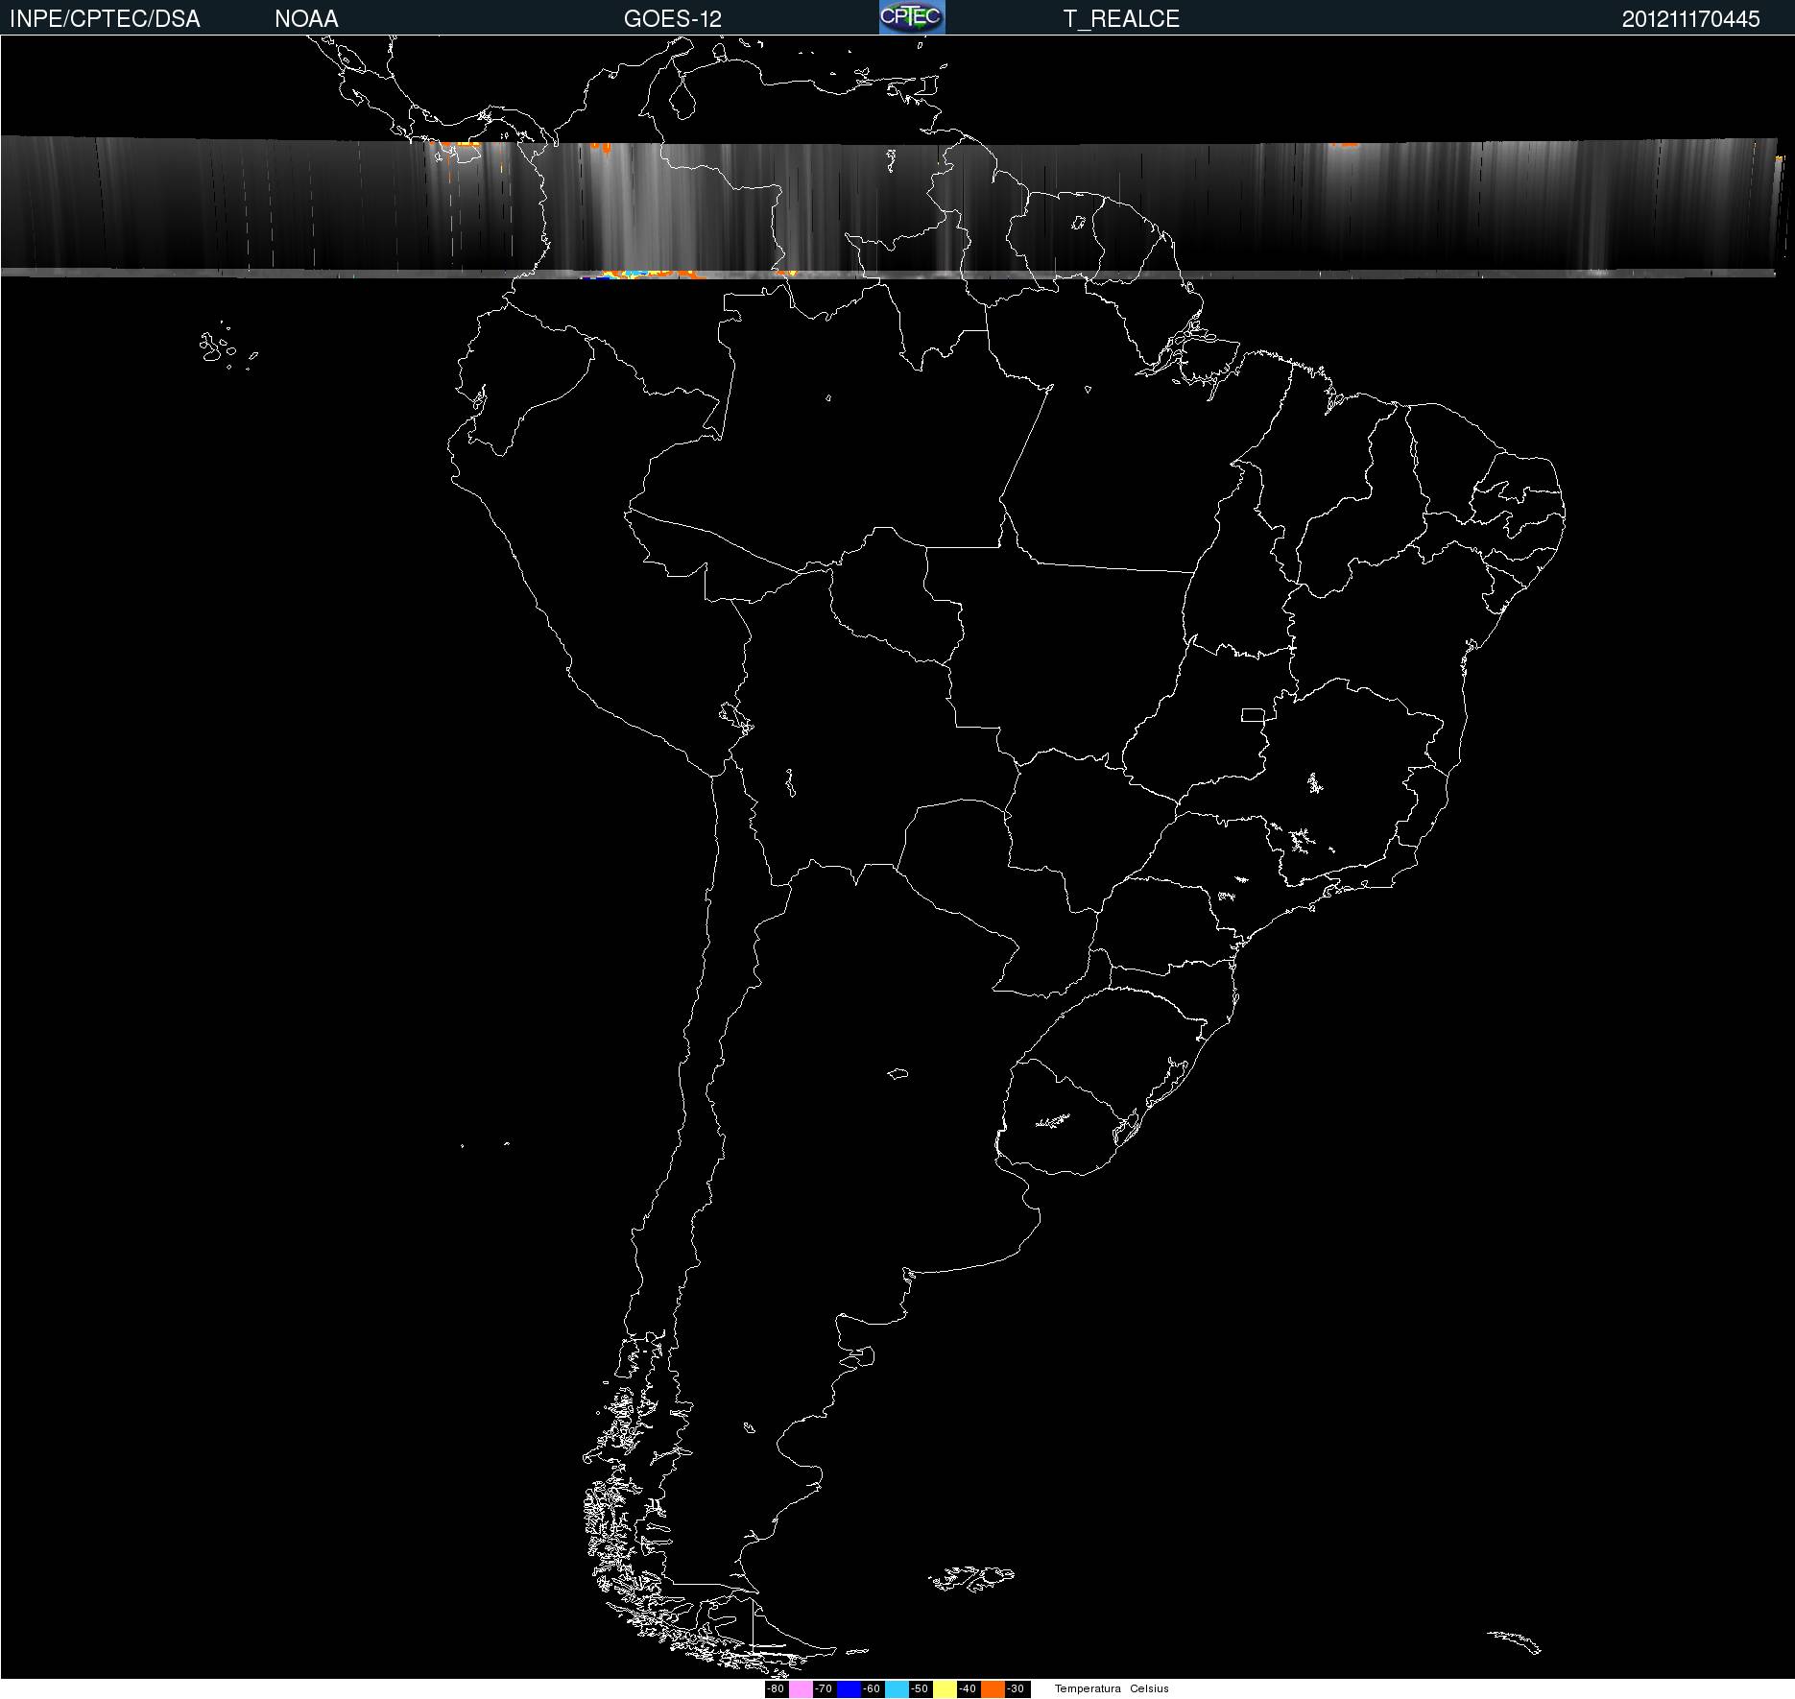Image resolution: width=1795 pixels, height=1699 pixels.
Task: Click the Temperatura legend label
Action: 1088,1688
